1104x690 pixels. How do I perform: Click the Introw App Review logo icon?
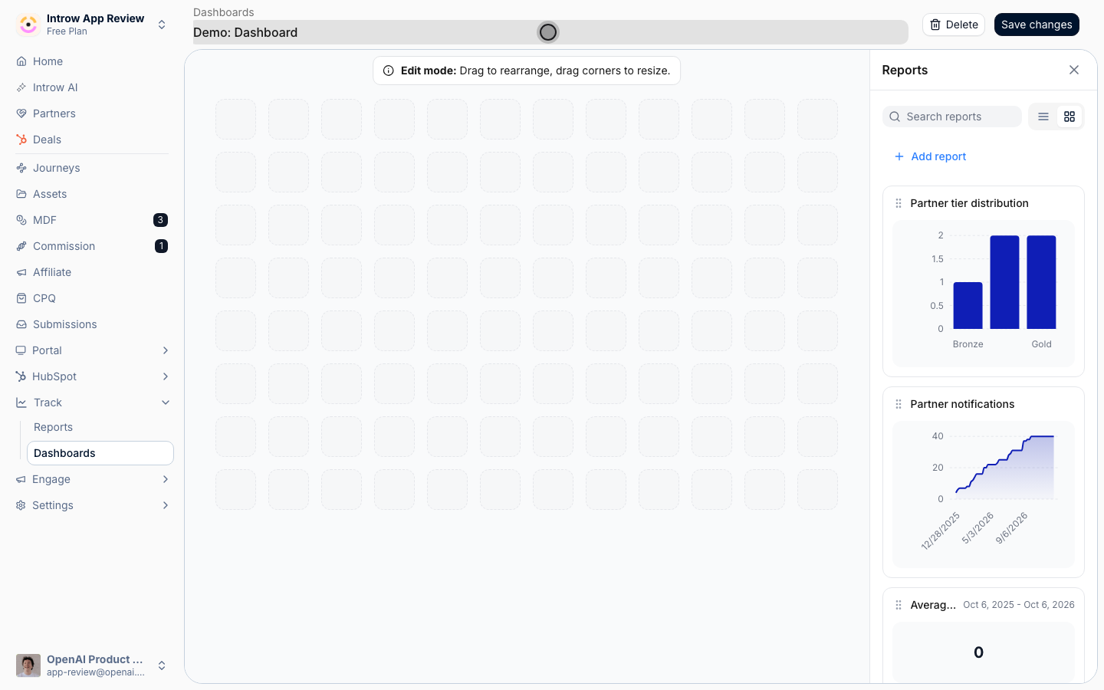[28, 25]
